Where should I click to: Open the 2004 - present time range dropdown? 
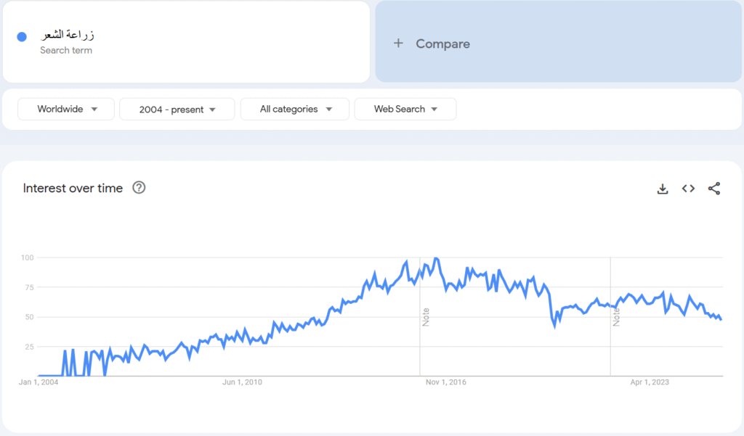coord(177,109)
